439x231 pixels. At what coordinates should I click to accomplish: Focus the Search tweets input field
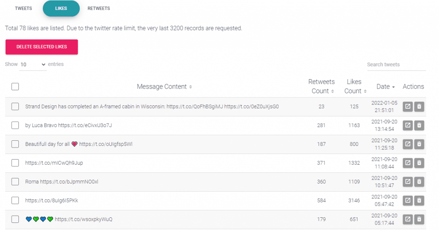click(x=397, y=65)
